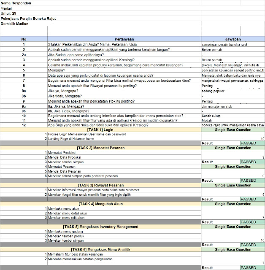
Task: Click '[TASK 6] Mengakses Menu Analitik' header
Action: (x=100, y=249)
